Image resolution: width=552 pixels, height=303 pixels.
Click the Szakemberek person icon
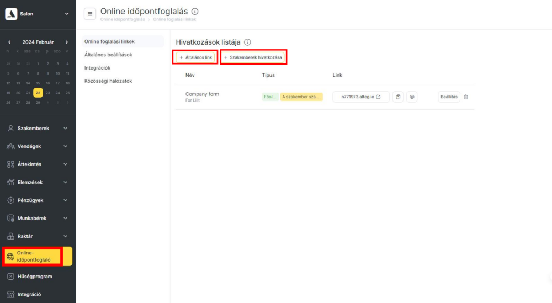click(10, 129)
